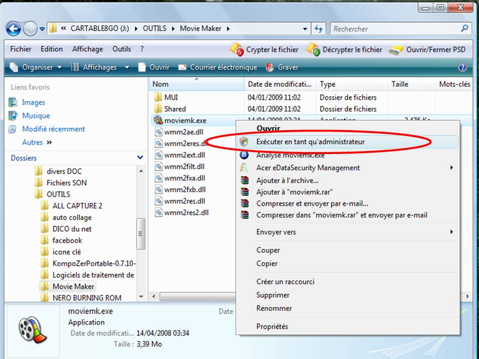
Task: Choose Ajouter à "moviemk.rar" entry
Action: 348,192
